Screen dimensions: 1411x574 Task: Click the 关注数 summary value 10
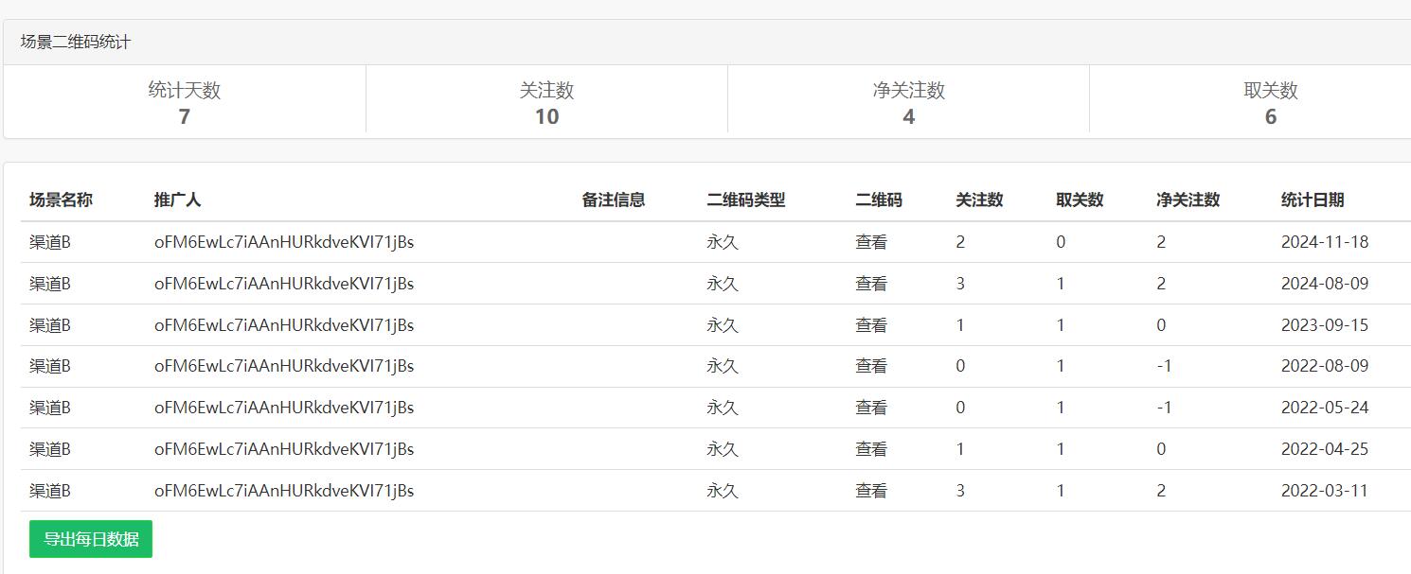pos(547,117)
